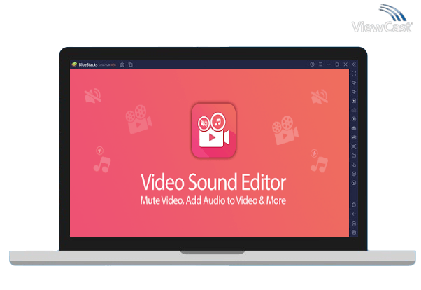Click the "BlueStacks" title bar label

point(88,64)
